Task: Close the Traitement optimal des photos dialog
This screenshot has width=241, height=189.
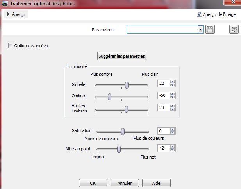Action: [x=232, y=2]
